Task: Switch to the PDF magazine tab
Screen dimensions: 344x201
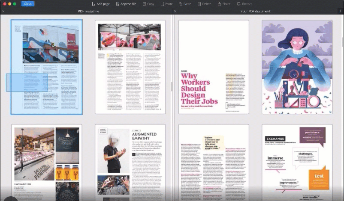Action: (88, 11)
